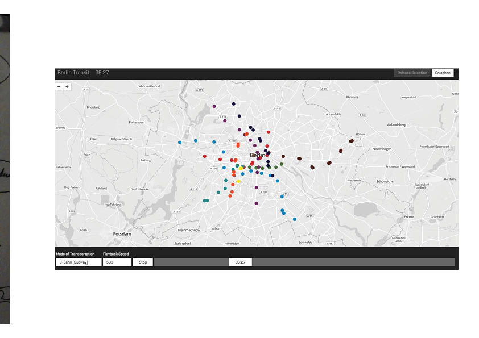Click the Neuenhagen label on the map
The height and width of the screenshot is (338, 479).
click(x=383, y=148)
